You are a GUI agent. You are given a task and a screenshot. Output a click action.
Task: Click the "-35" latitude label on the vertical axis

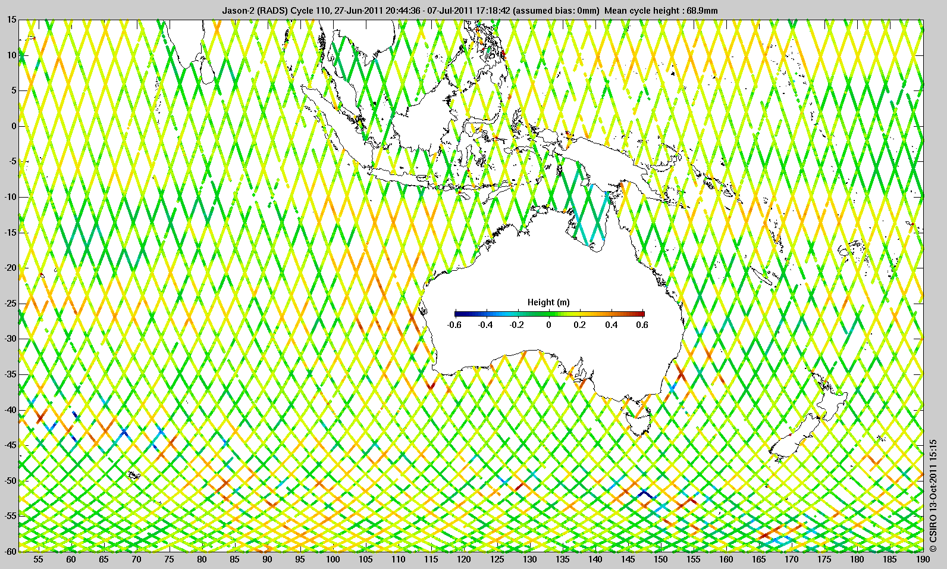coord(10,374)
